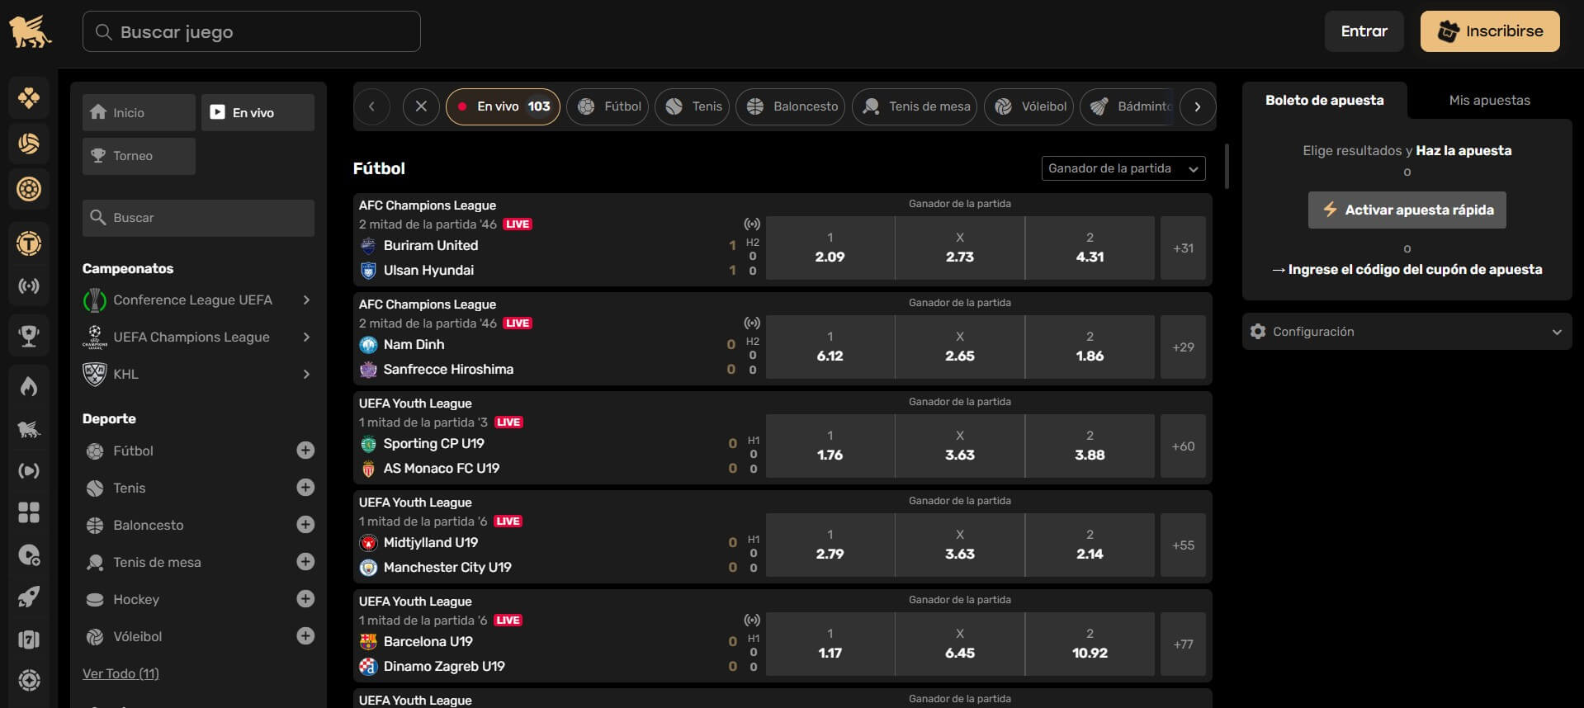Filter by Baloncesto chip
The height and width of the screenshot is (708, 1584).
click(x=791, y=106)
